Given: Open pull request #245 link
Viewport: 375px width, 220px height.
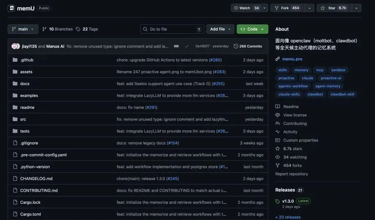Looking at the screenshot, I should pos(172,179).
